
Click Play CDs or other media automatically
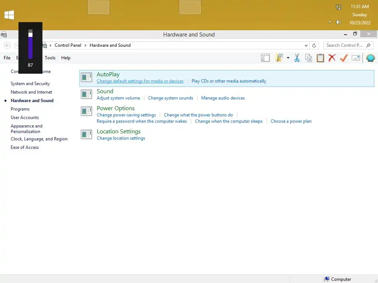[229, 81]
